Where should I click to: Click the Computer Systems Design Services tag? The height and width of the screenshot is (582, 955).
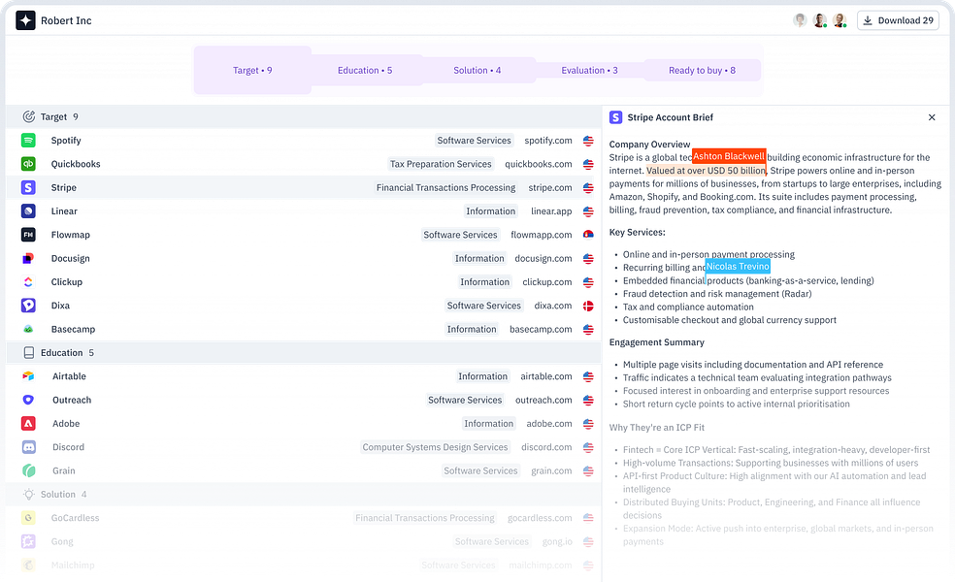click(x=435, y=447)
